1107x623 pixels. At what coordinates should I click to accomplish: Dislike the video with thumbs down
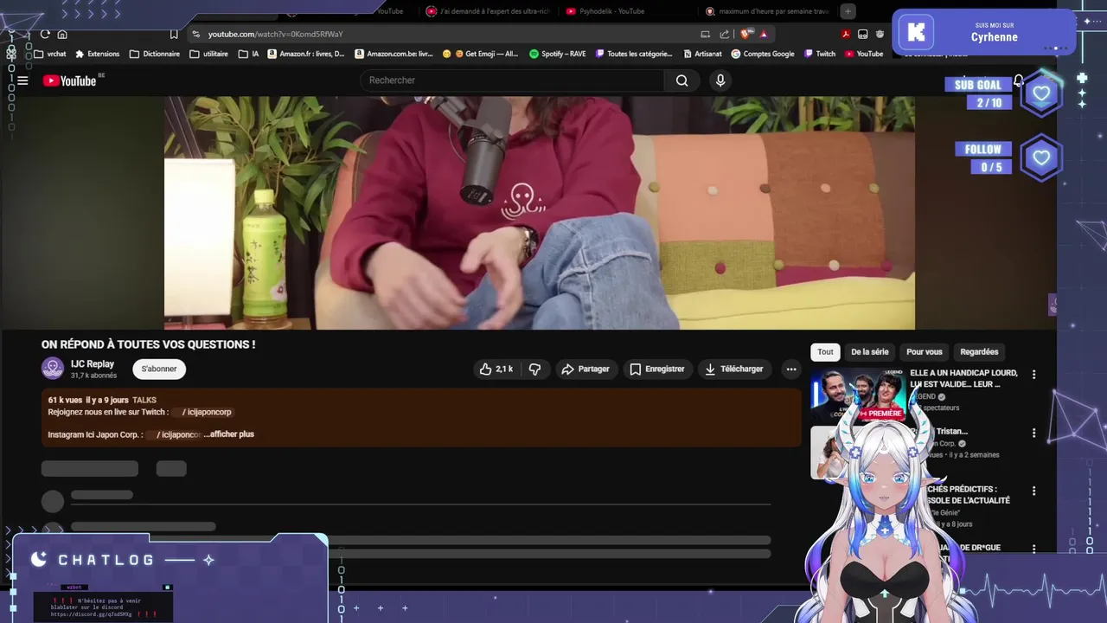(x=534, y=369)
